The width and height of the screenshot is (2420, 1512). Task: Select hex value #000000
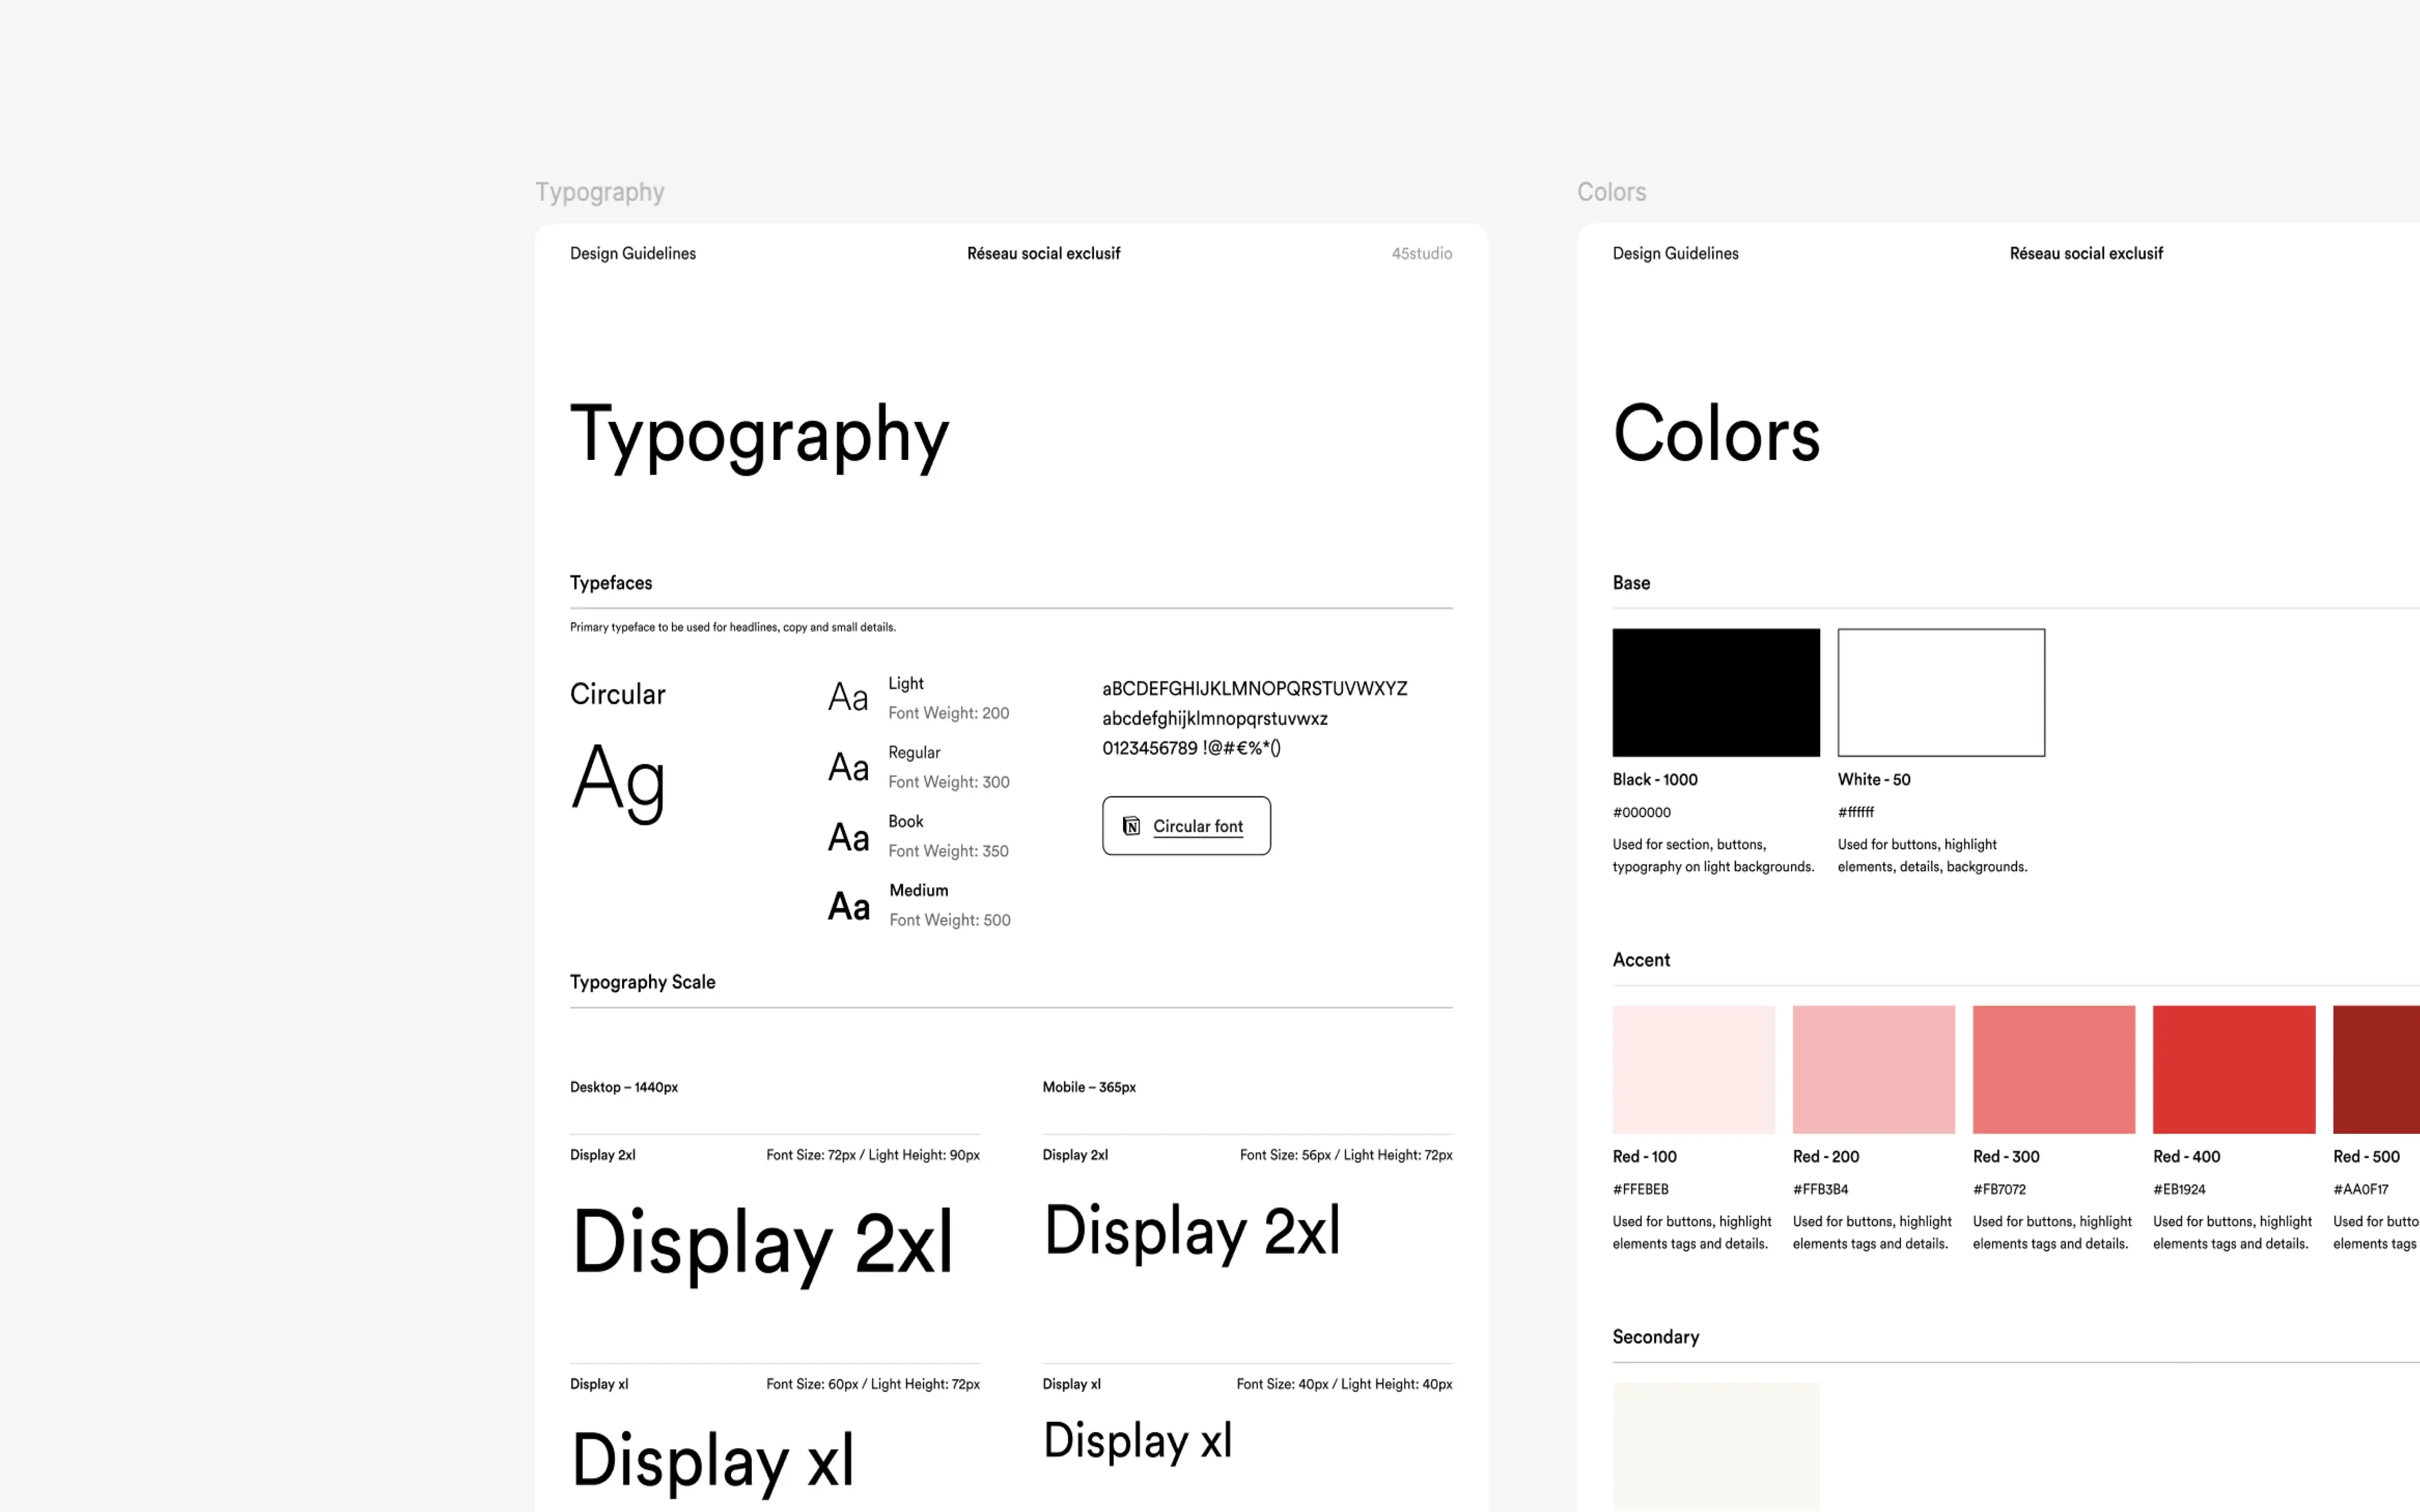pos(1641,813)
